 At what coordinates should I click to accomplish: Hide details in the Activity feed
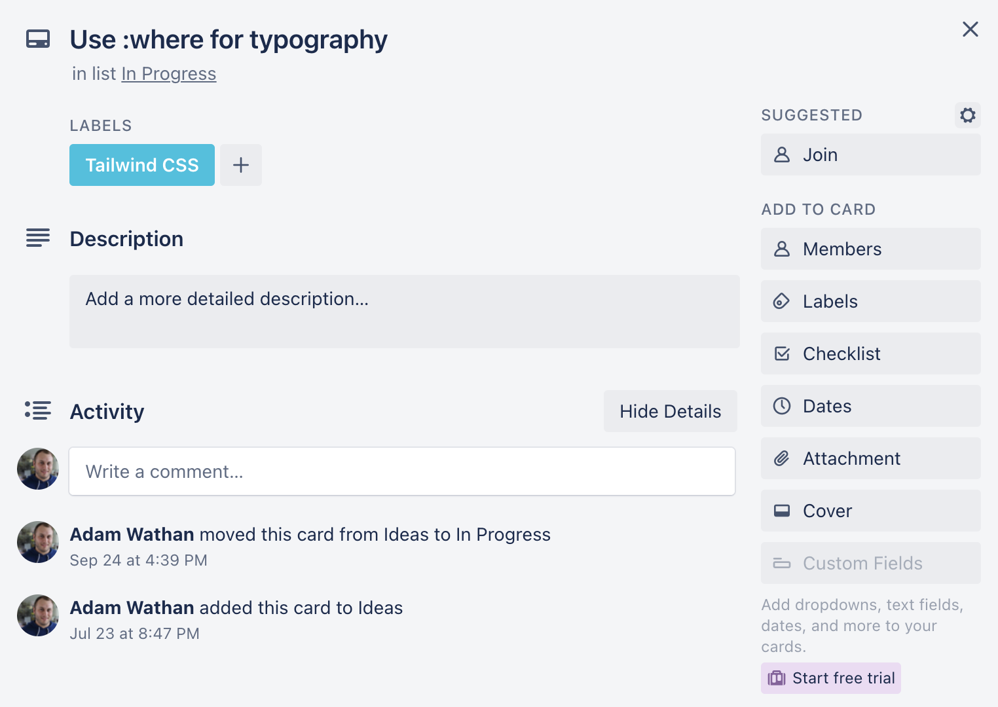pyautogui.click(x=670, y=411)
